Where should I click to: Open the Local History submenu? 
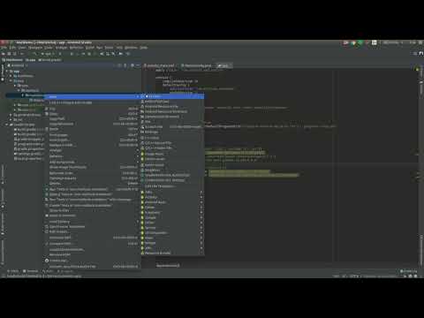(92, 222)
